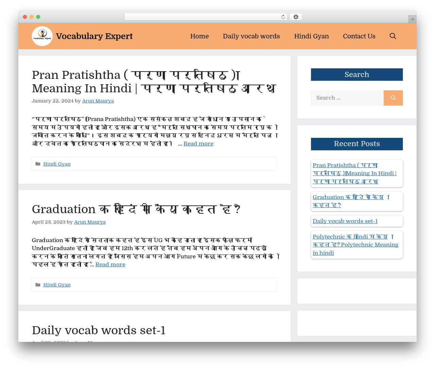Open the search icon in navigation bar
Viewport: 435px width, 368px height.
[393, 36]
